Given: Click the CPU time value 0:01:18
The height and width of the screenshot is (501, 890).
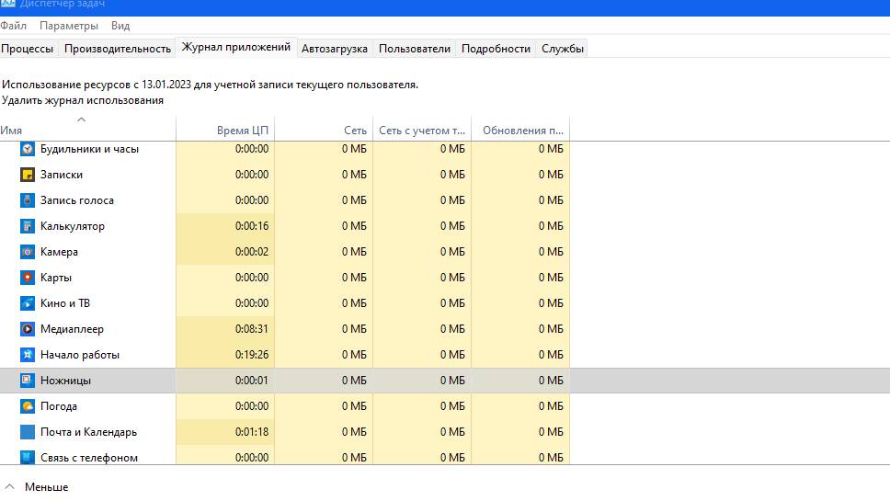Looking at the screenshot, I should coord(251,432).
